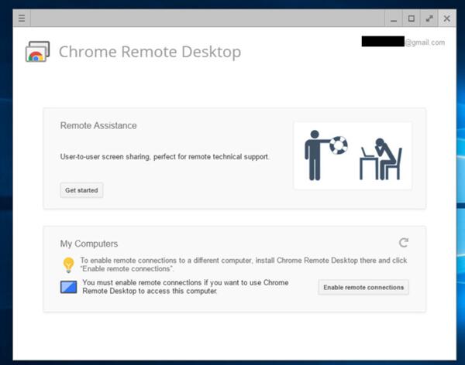Open the hamburger menu in the title bar

pos(22,18)
